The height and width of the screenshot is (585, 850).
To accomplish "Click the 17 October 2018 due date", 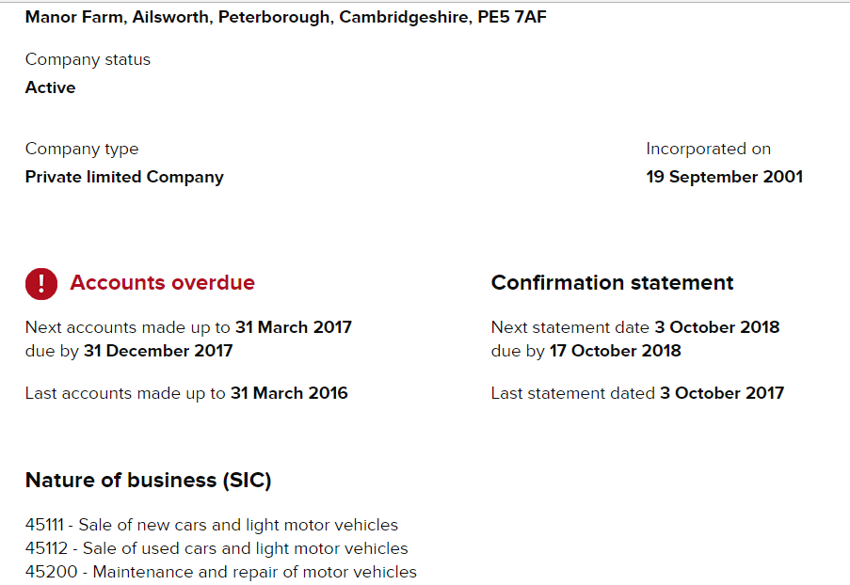I will pyautogui.click(x=616, y=351).
